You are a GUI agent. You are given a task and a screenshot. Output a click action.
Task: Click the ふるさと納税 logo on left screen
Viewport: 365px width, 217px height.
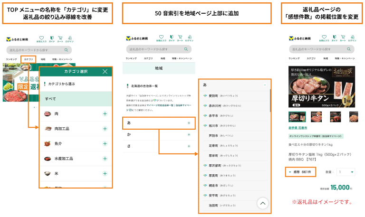(x=17, y=39)
